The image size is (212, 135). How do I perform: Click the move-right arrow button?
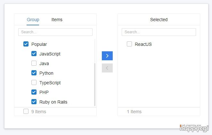point(107,56)
